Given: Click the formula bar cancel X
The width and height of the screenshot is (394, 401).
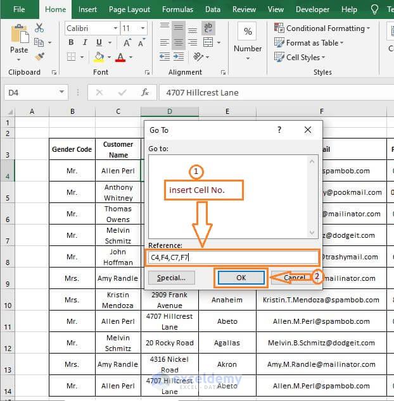Looking at the screenshot, I should (99, 92).
